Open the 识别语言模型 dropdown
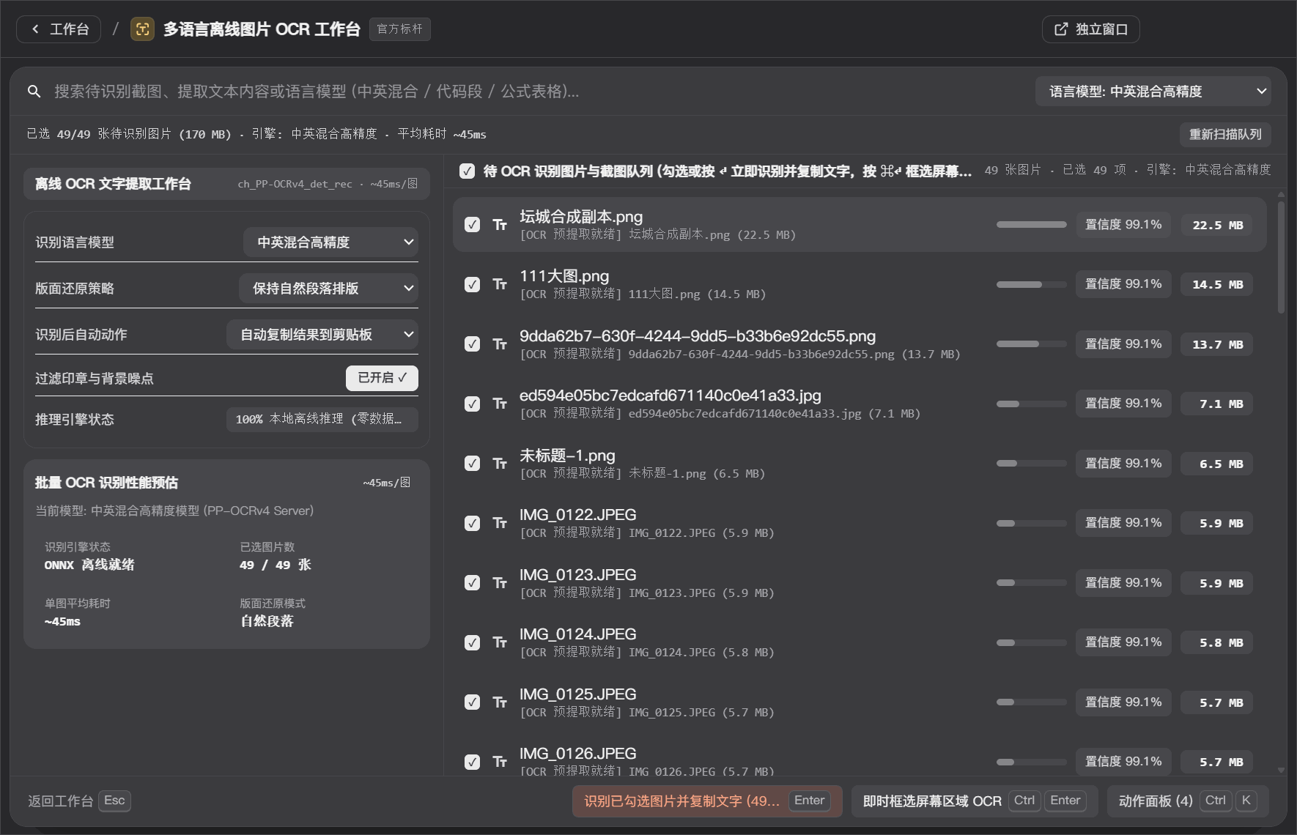This screenshot has width=1297, height=835. point(330,242)
